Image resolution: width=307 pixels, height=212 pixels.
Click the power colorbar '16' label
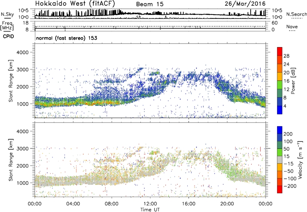pos(286,81)
